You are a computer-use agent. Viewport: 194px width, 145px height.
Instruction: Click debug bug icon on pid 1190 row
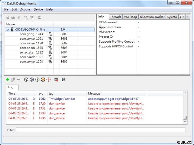(x=50, y=43)
